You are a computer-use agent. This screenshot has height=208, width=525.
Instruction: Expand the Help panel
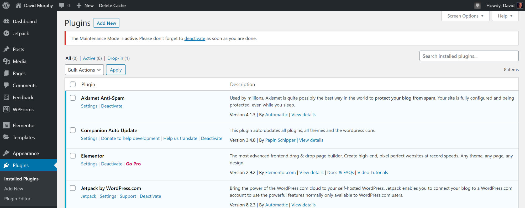click(x=505, y=16)
